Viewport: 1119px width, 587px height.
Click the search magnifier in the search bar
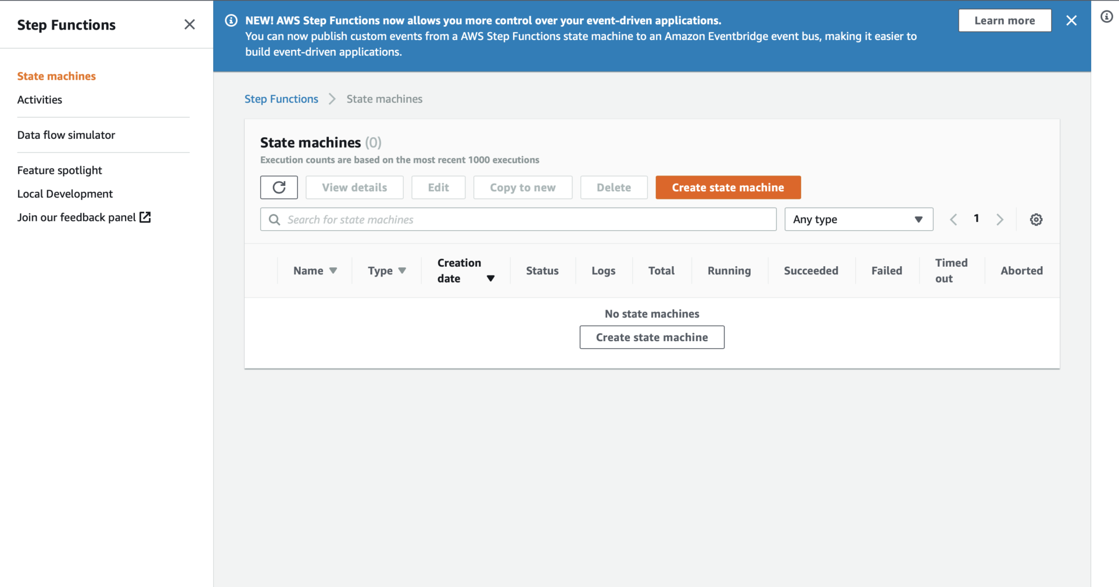(275, 219)
